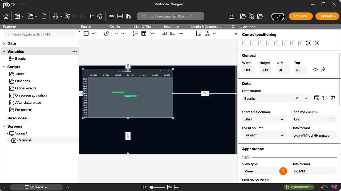Screen dimensions: 341x191
Task: Open the Charts controls category
Action: click(115, 27)
